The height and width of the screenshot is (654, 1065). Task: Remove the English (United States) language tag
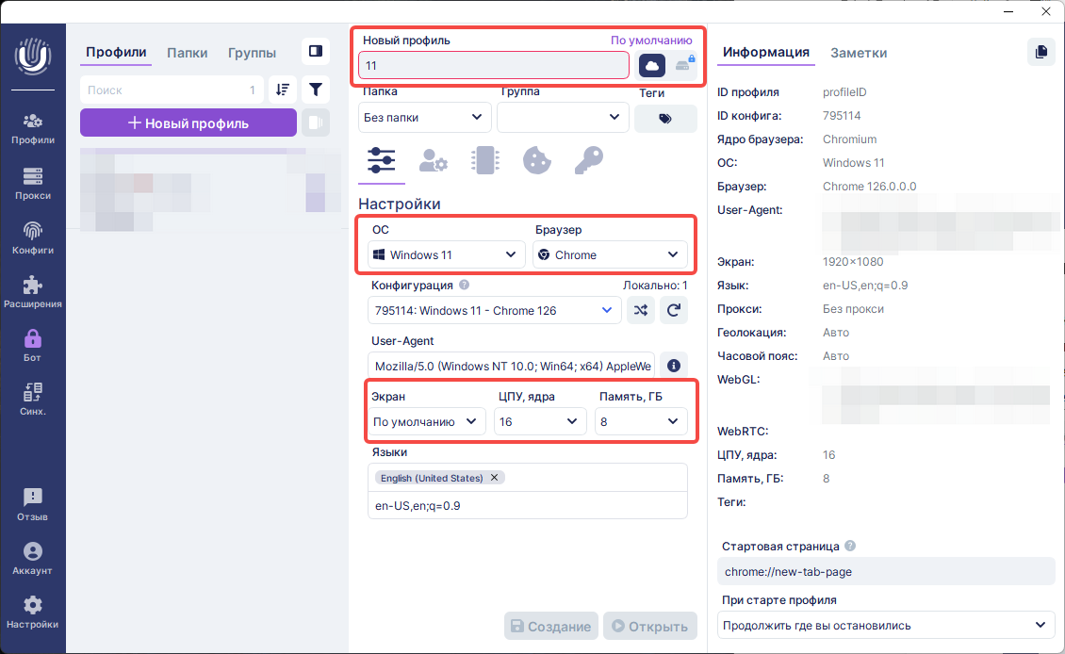coord(495,478)
